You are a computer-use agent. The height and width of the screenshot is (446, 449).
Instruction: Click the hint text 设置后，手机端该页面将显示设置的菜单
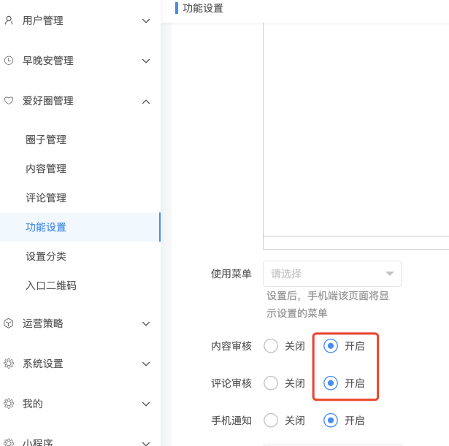pyautogui.click(x=328, y=304)
